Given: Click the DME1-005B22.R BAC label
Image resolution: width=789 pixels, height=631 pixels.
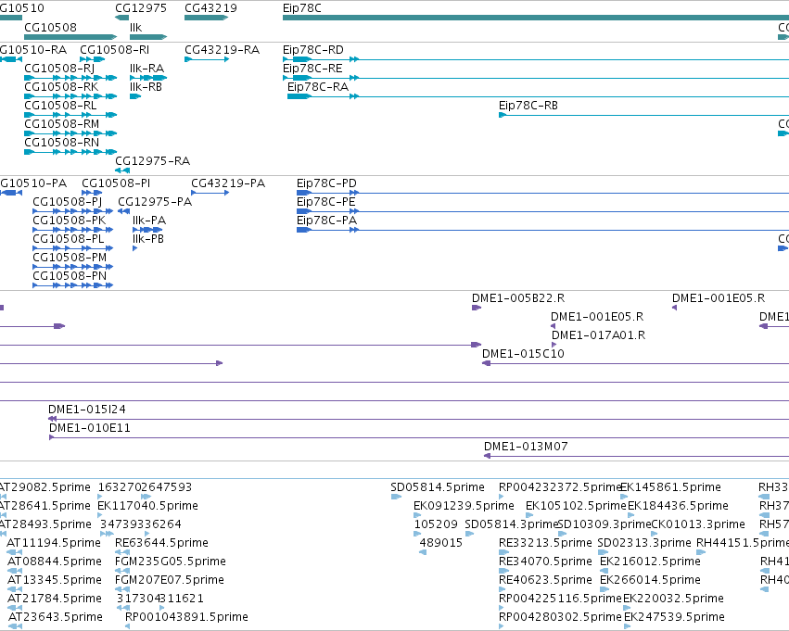Looking at the screenshot, I should (518, 298).
